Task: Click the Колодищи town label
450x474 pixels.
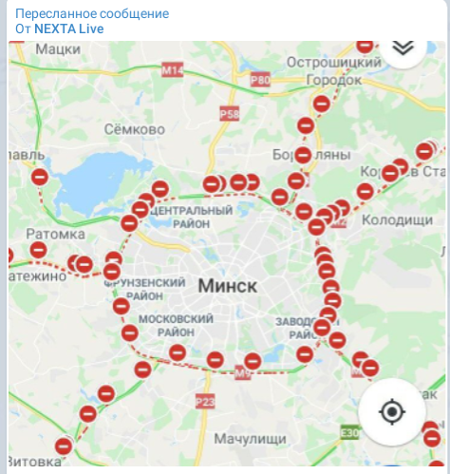Action: tap(397, 219)
